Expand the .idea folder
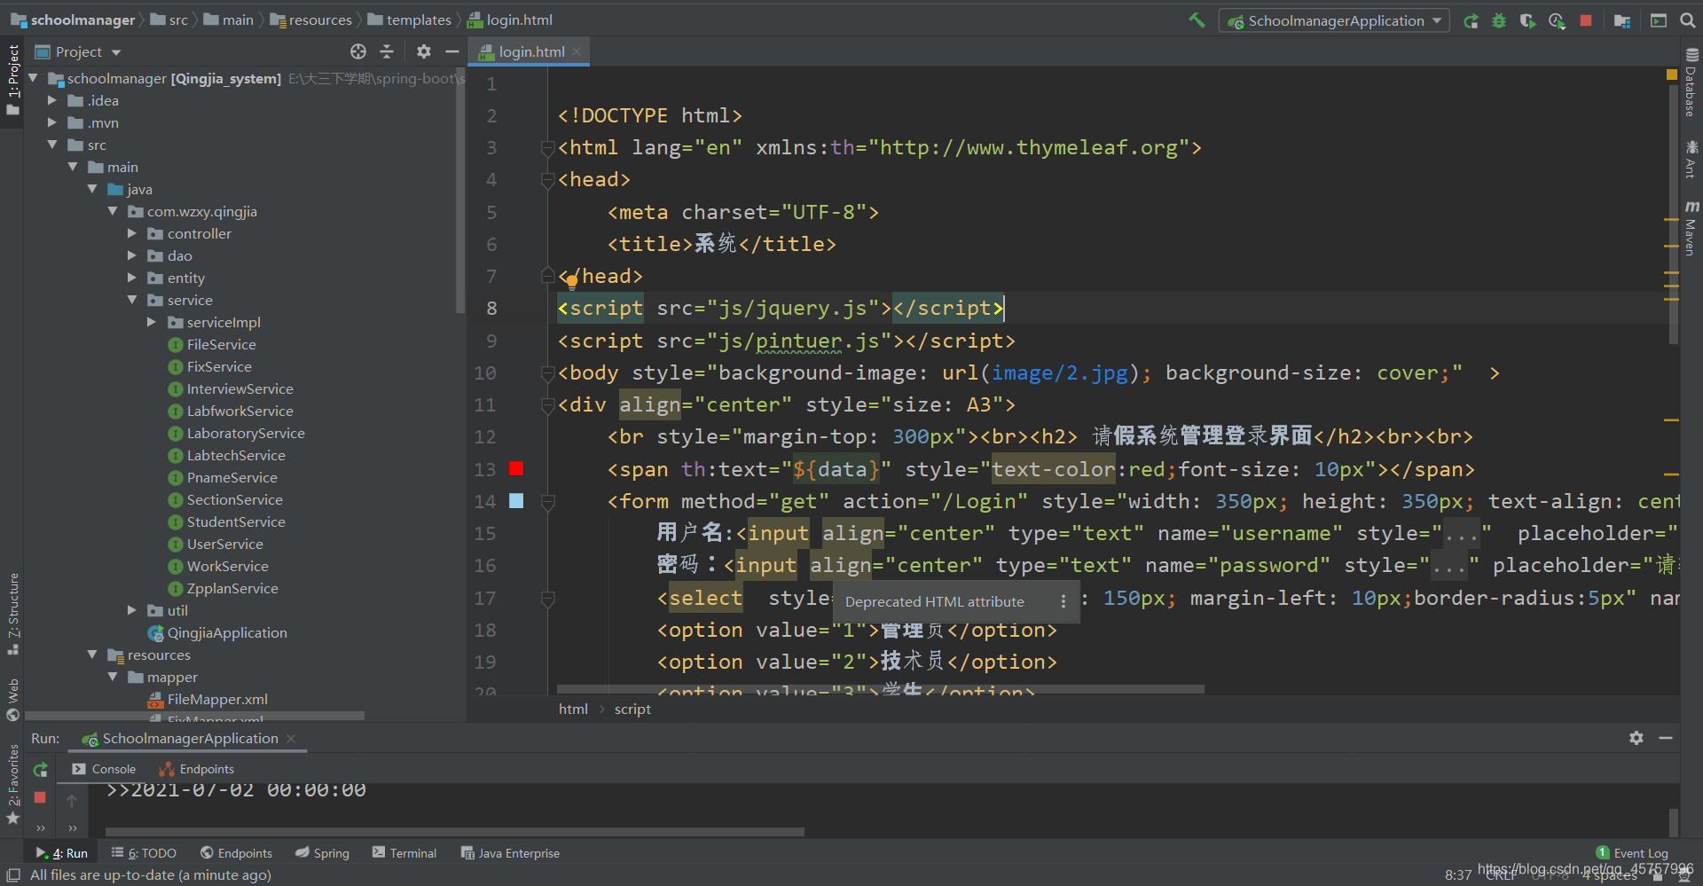 52,100
